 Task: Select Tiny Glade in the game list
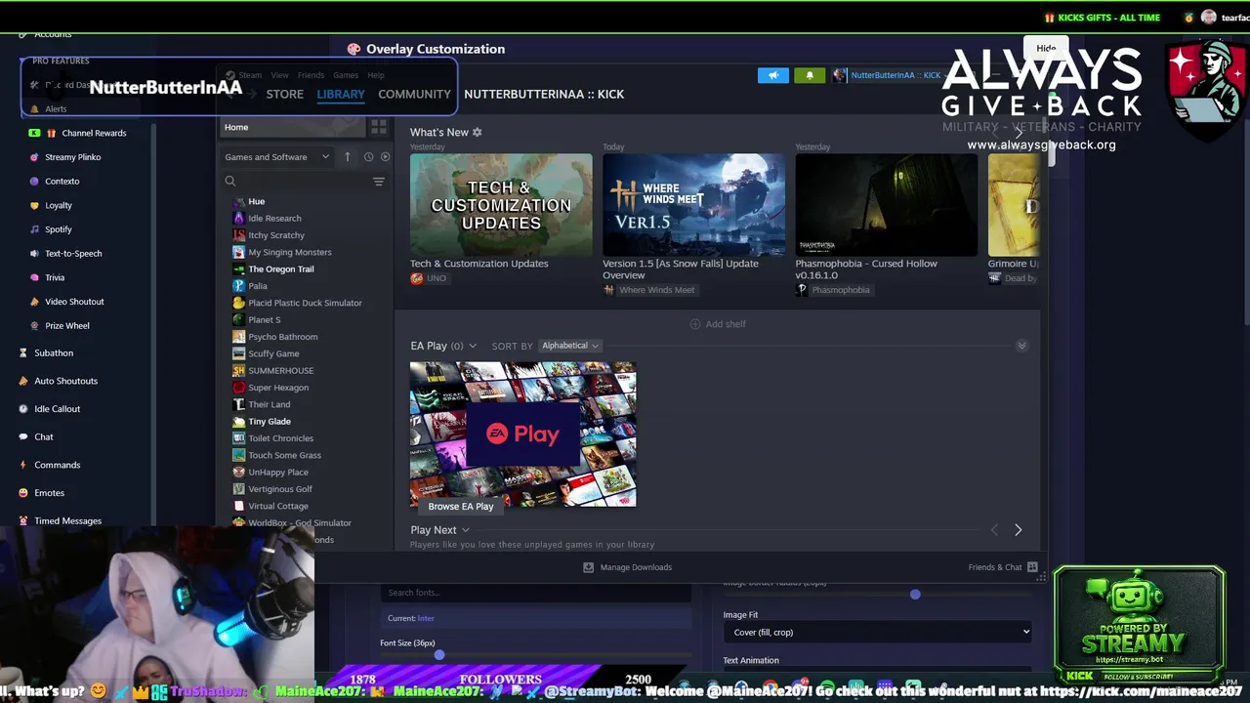pos(269,422)
